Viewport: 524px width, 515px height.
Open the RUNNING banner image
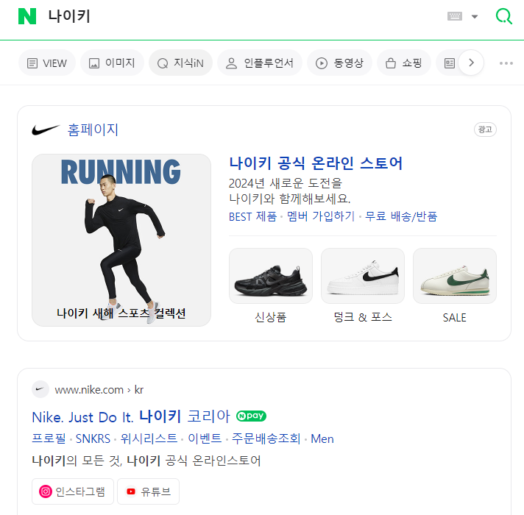point(121,240)
